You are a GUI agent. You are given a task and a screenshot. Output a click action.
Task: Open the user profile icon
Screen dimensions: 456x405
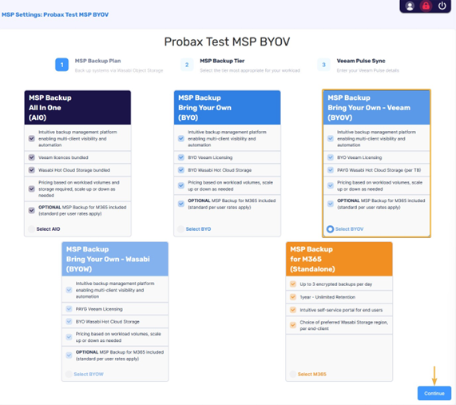click(x=410, y=6)
